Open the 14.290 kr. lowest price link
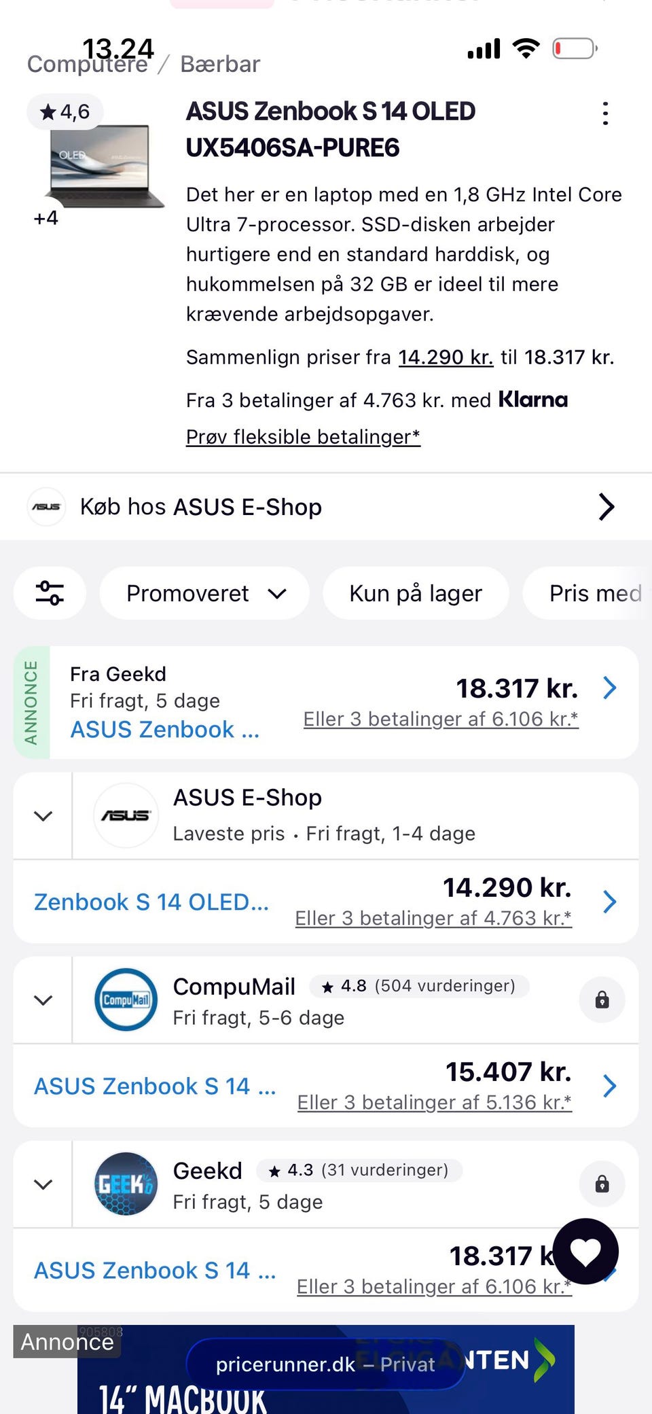 (445, 357)
